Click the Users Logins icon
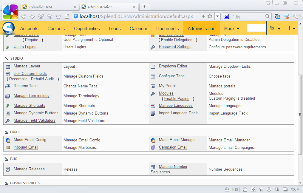 (8, 47)
